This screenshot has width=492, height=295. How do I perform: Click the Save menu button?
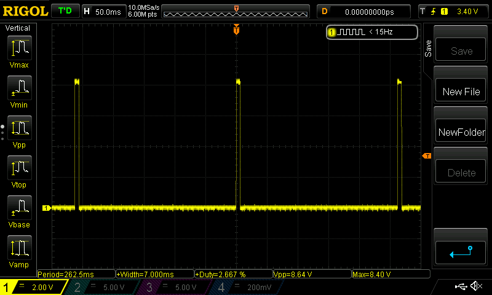[x=461, y=50]
